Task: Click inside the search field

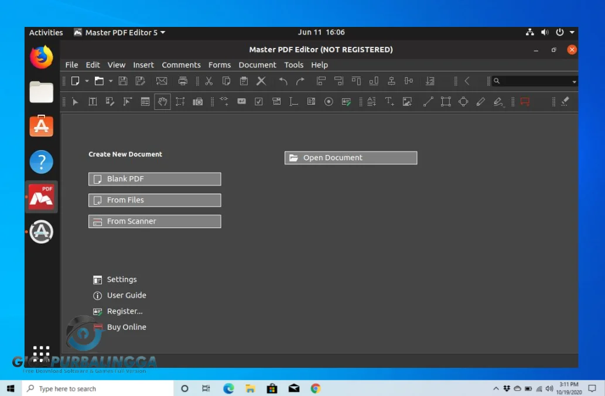Action: 533,81
